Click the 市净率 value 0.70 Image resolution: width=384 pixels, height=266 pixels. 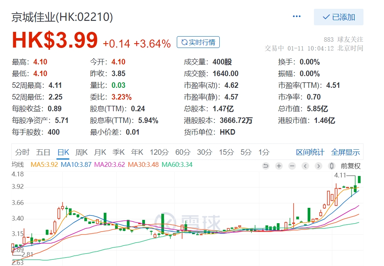[314, 97]
